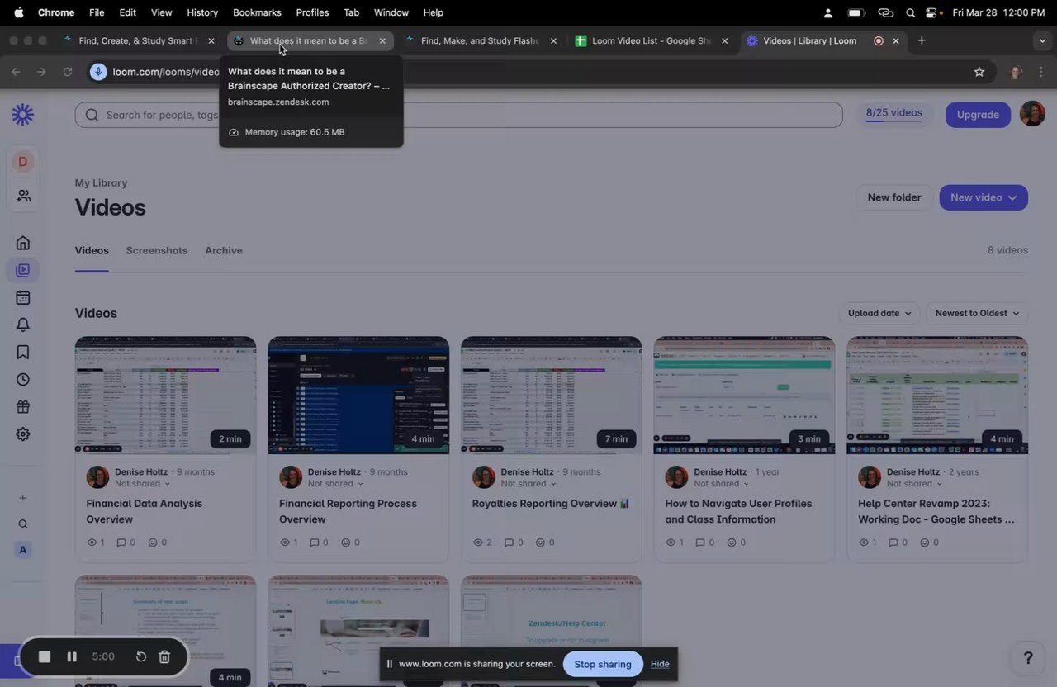The image size is (1057, 687).
Task: Click the views eye icon on Royalties Reporting Overview
Action: click(477, 542)
